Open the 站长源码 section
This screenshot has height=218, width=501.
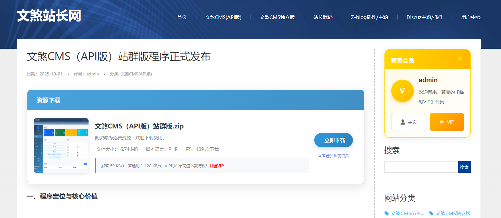coord(323,17)
